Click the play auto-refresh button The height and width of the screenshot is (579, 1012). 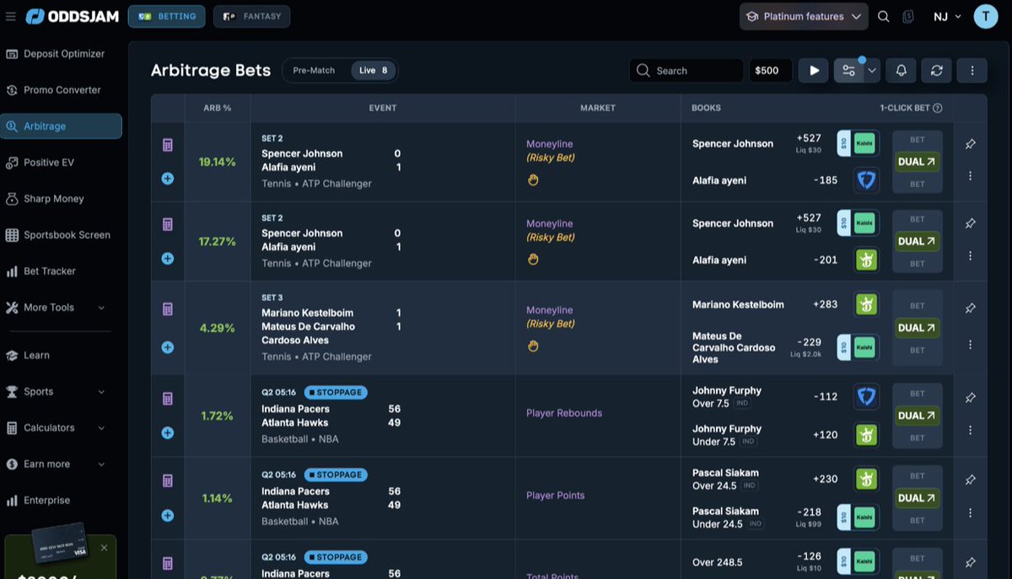point(814,71)
